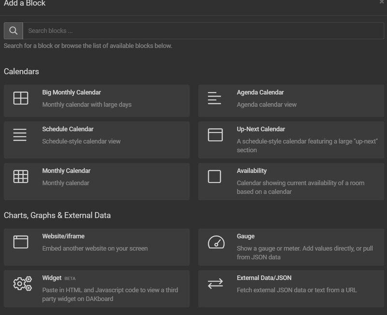Add the Schedule Calendar block

[x=97, y=140]
